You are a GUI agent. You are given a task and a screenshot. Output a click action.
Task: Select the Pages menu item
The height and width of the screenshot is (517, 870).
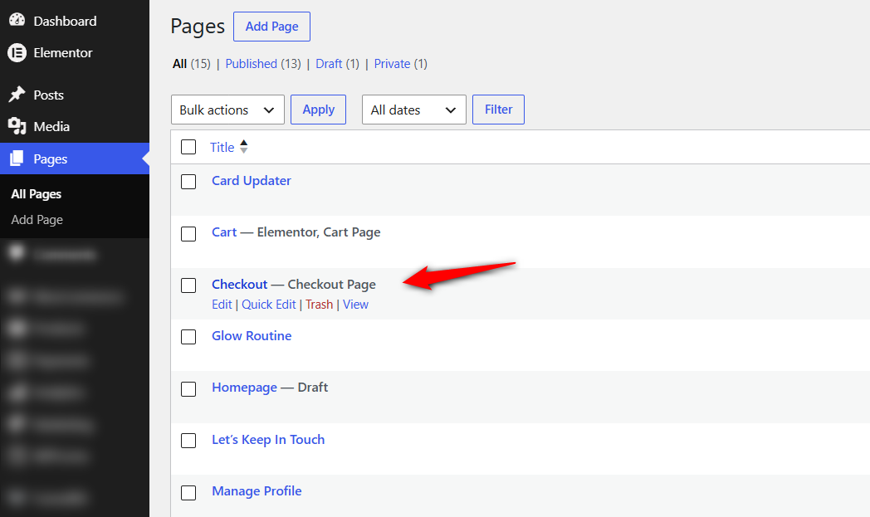pyautogui.click(x=75, y=159)
